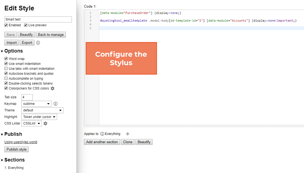
Task: Toggle Use smart indentation
Action: 6,64
